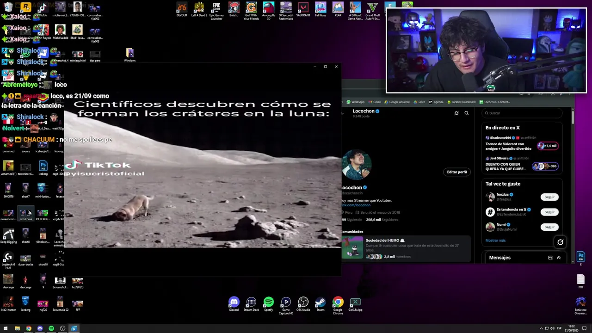Compose new message icon in Mensajes bar
Image resolution: width=592 pixels, height=333 pixels.
click(550, 258)
